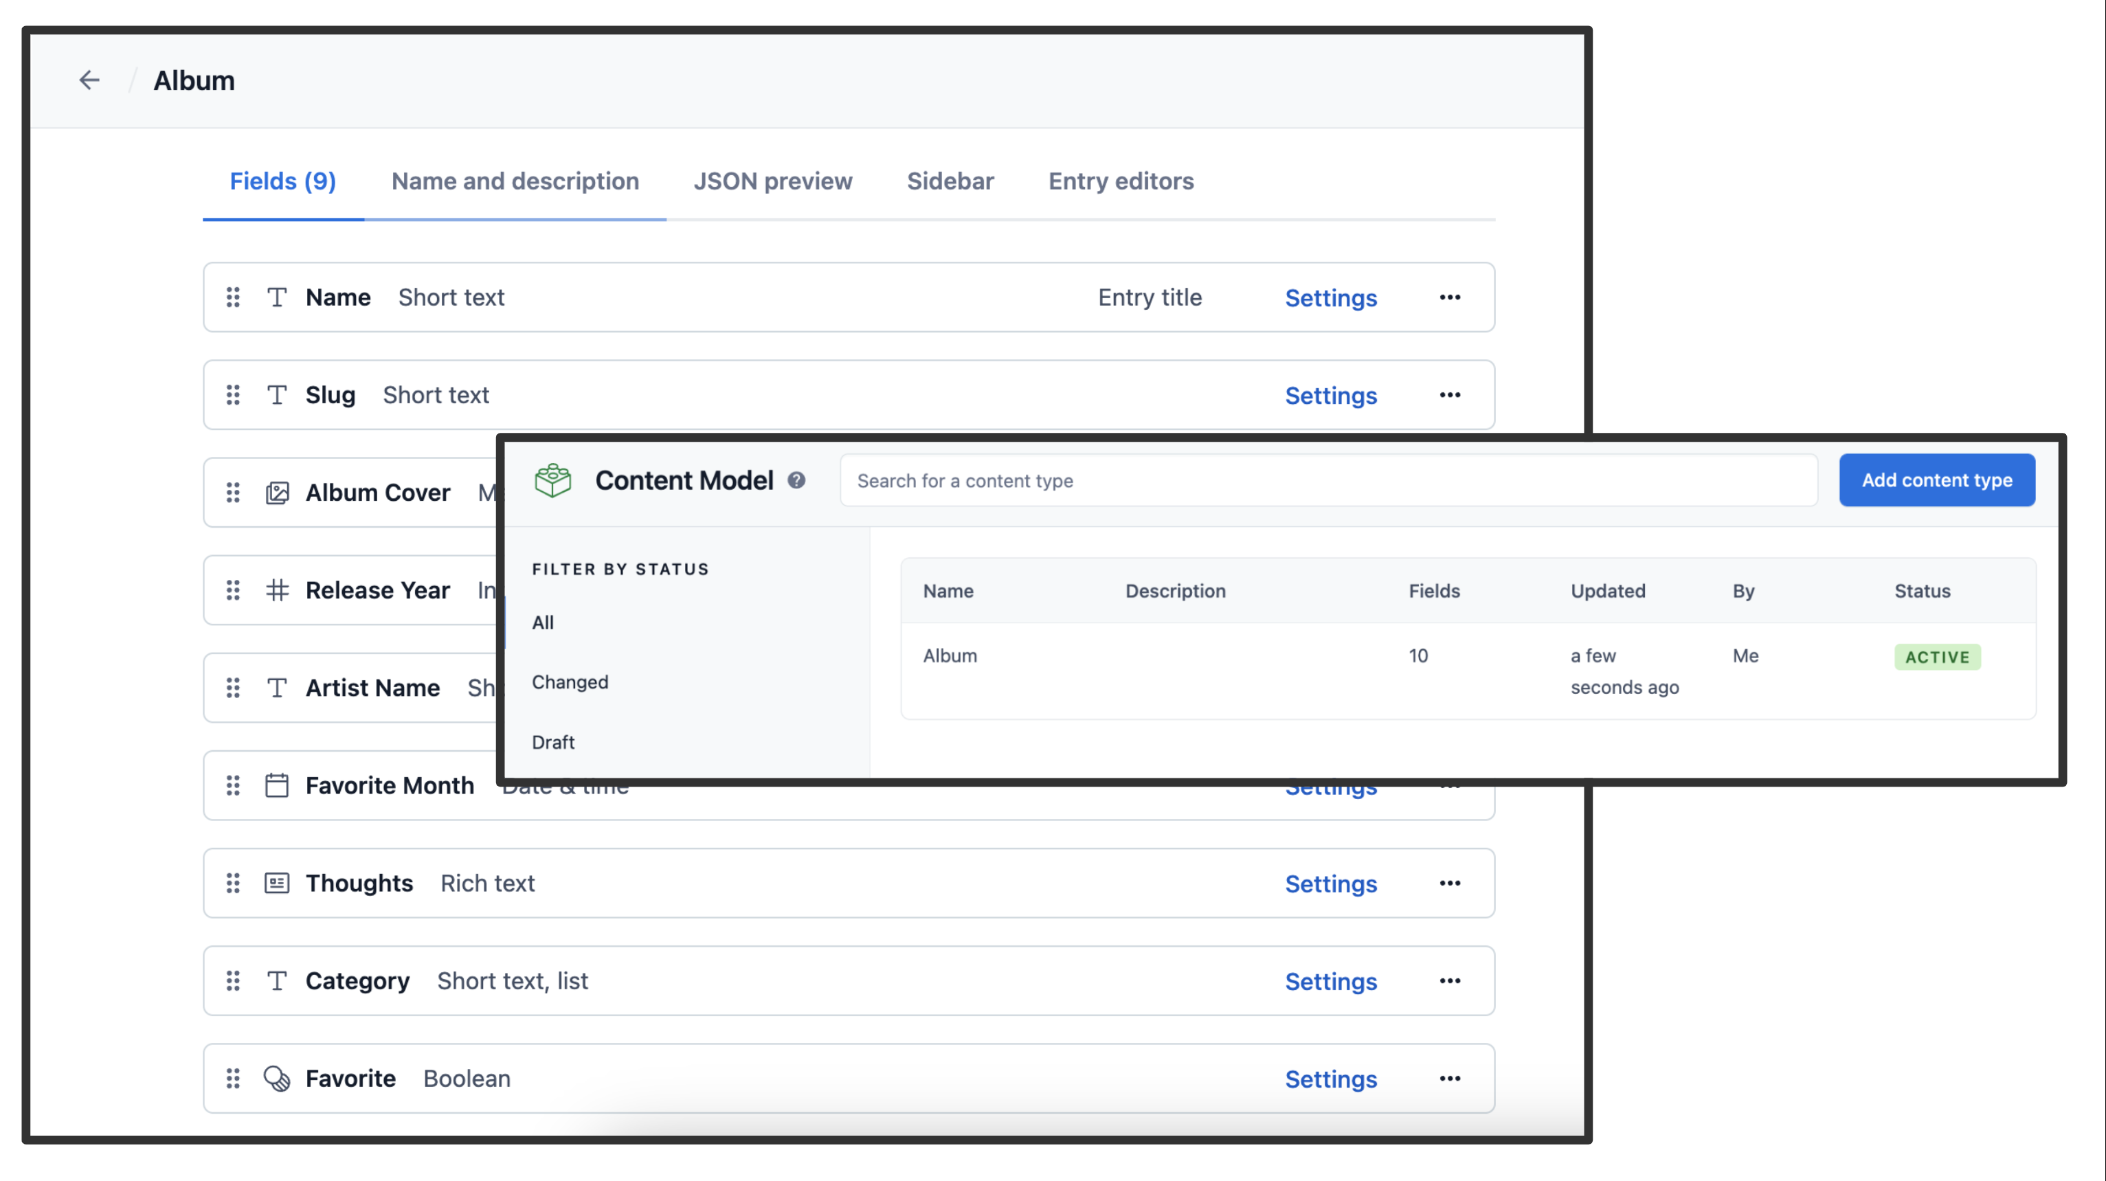This screenshot has width=2106, height=1181.
Task: Open the JSON preview tab
Action: tap(772, 181)
